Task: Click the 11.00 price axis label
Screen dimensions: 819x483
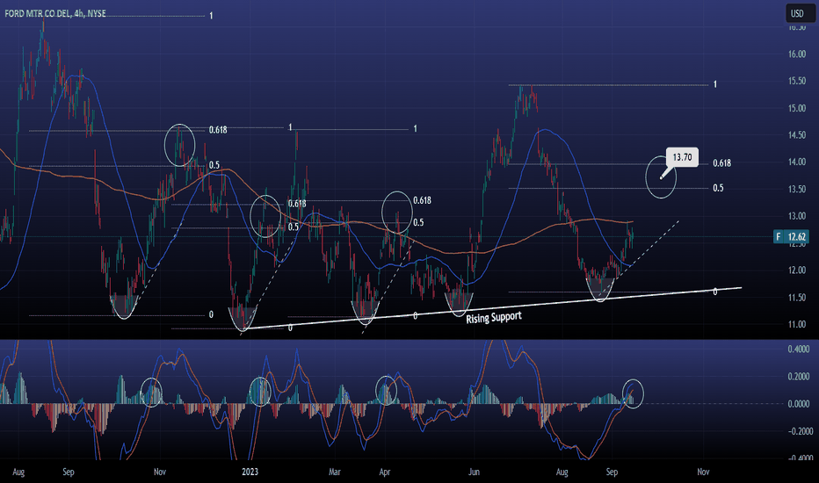Action: click(x=796, y=325)
